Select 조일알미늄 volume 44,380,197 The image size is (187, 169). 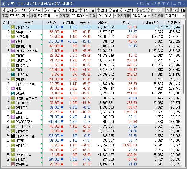[x=106, y=155]
